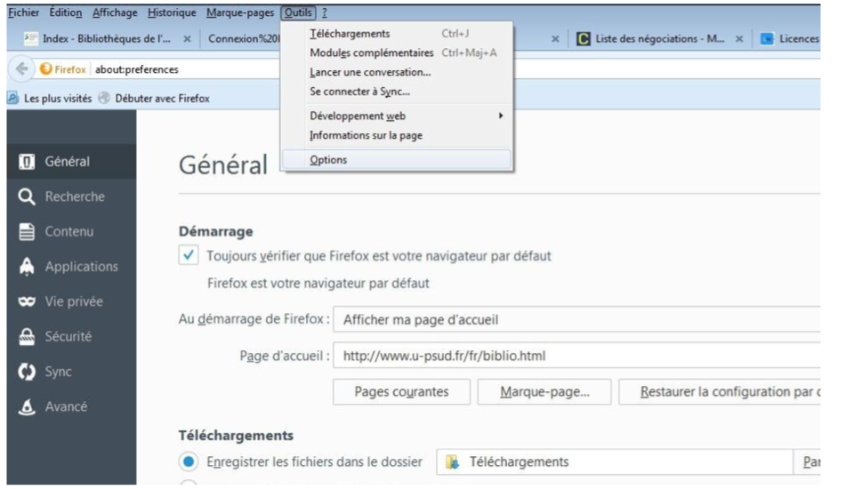Go back with the back arrow button

coord(21,69)
